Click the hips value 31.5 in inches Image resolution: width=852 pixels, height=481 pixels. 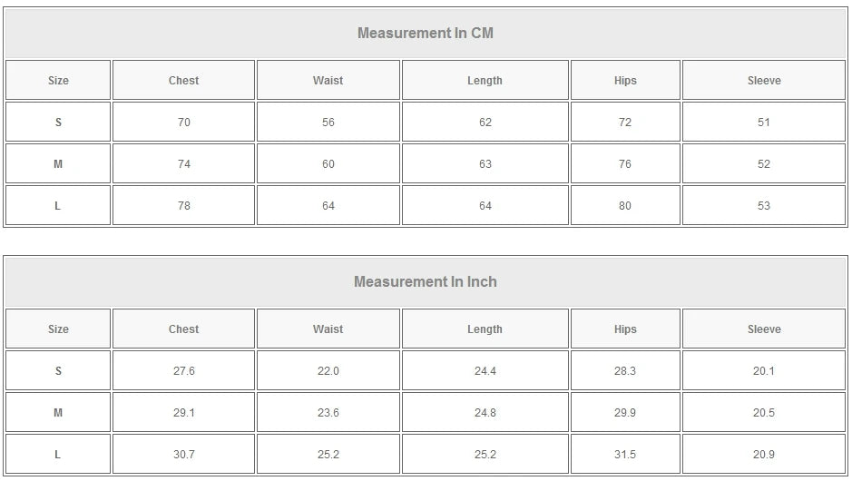pyautogui.click(x=625, y=455)
